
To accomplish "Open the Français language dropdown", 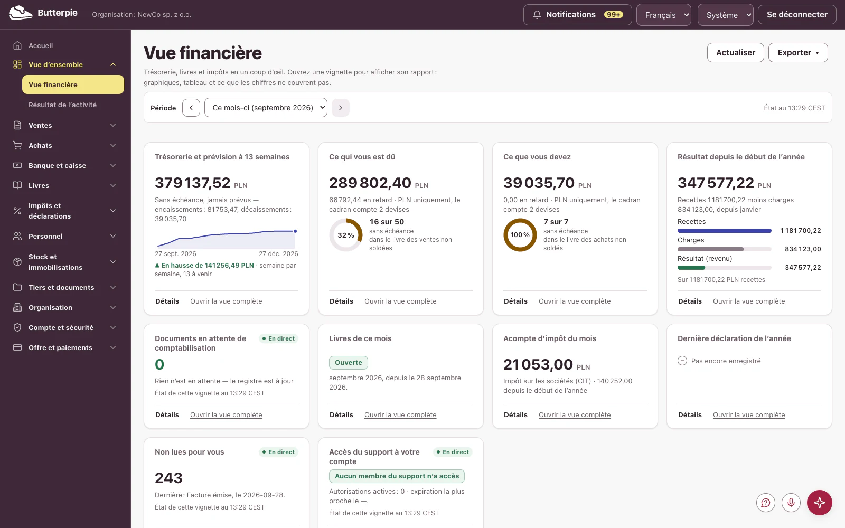I will point(664,15).
